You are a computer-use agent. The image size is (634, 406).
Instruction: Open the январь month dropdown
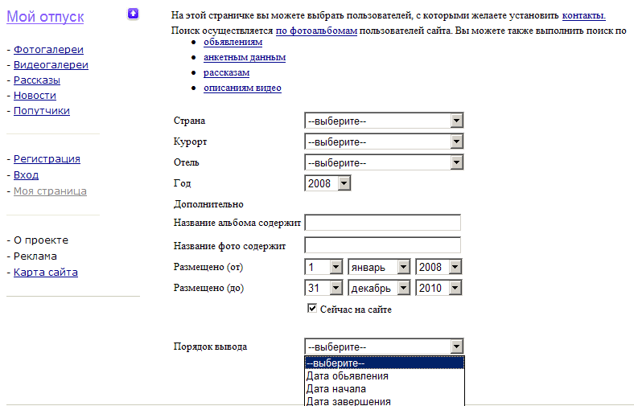(x=379, y=267)
